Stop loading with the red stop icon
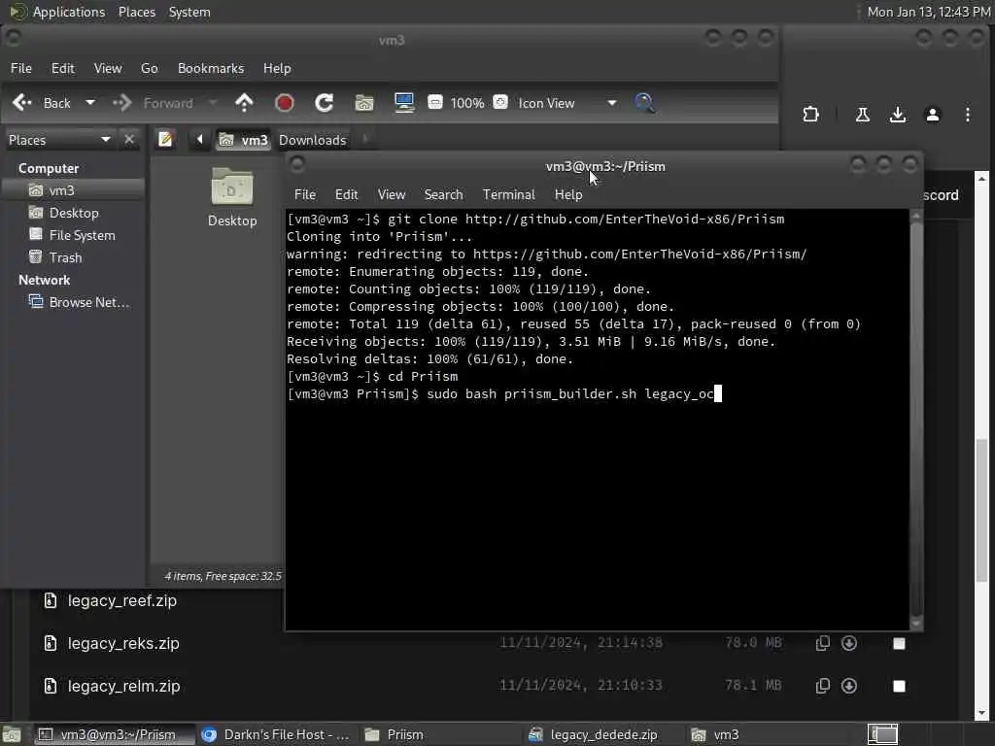This screenshot has width=995, height=746. click(285, 103)
